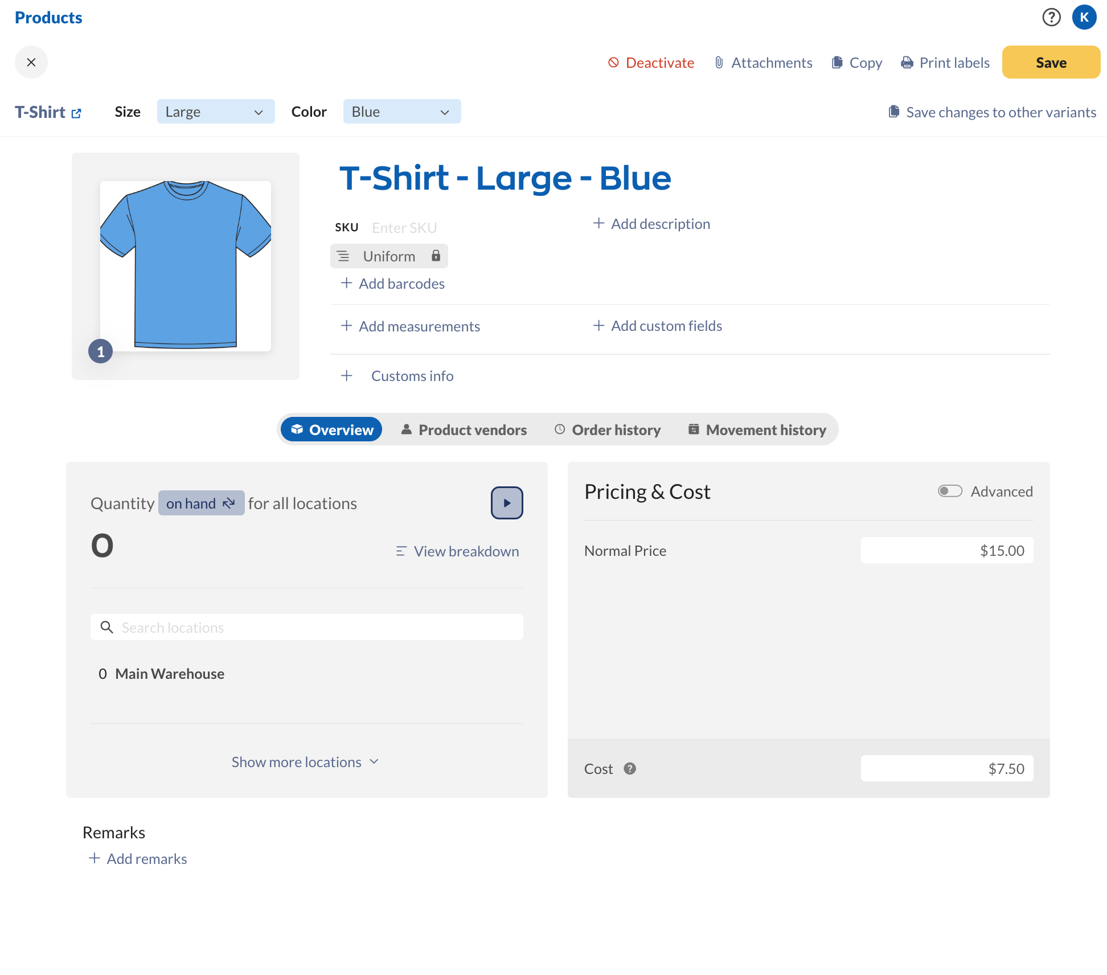1107x975 pixels.
Task: Open View breakdown for quantities
Action: pos(456,551)
